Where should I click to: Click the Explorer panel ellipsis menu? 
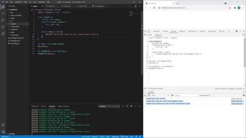(x=26, y=6)
